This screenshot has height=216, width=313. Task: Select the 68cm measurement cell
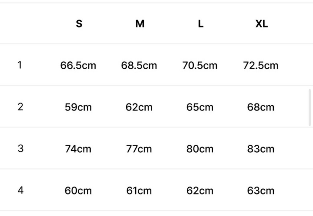pos(261,107)
